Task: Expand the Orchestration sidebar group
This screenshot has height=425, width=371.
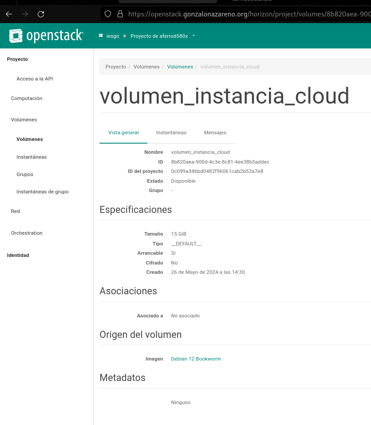Action: pos(27,233)
